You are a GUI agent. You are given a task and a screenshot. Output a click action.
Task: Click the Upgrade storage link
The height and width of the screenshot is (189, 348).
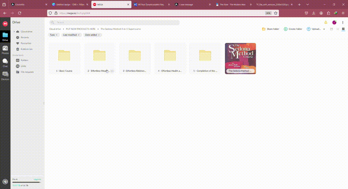[x=37, y=179]
